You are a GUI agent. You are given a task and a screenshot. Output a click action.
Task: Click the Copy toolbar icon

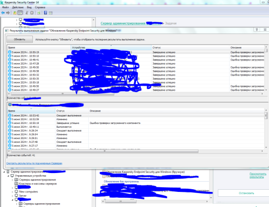(x=32, y=13)
